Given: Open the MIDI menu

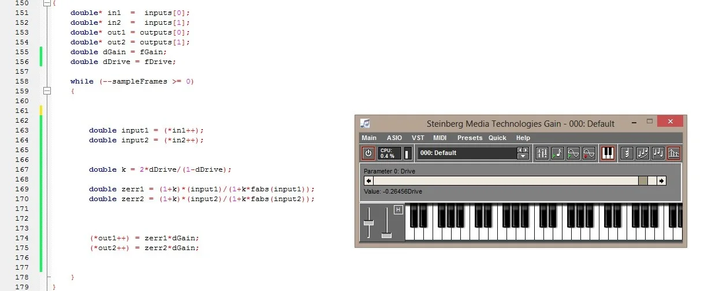Looking at the screenshot, I should click(x=440, y=138).
